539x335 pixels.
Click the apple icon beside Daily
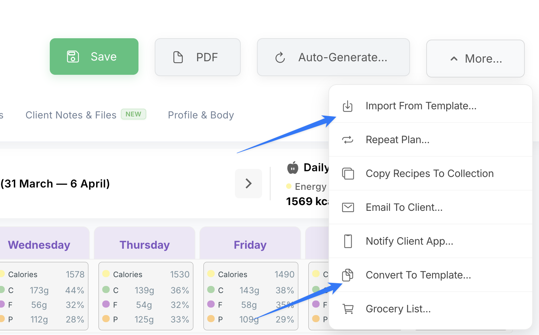point(293,167)
